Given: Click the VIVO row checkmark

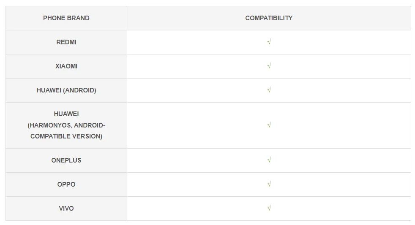Looking at the screenshot, I should click(269, 209).
